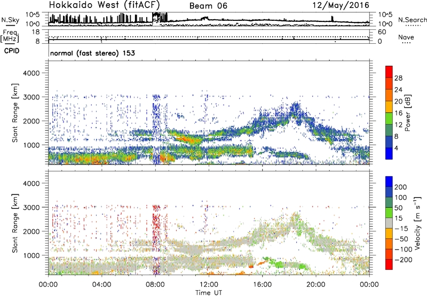Click the red top segment of Power color bar
The width and height of the screenshot is (427, 296).
389,72
